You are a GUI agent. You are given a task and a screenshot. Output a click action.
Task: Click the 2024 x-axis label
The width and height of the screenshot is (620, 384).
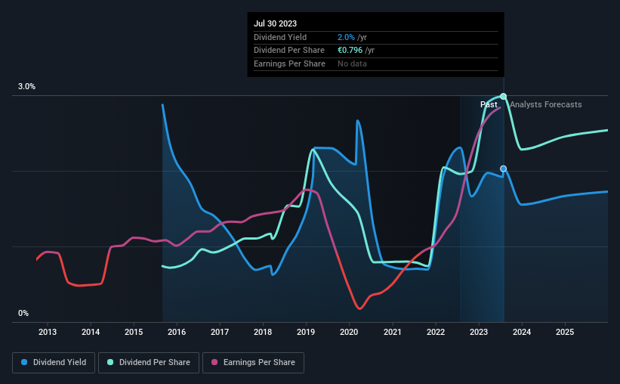pyautogui.click(x=522, y=332)
